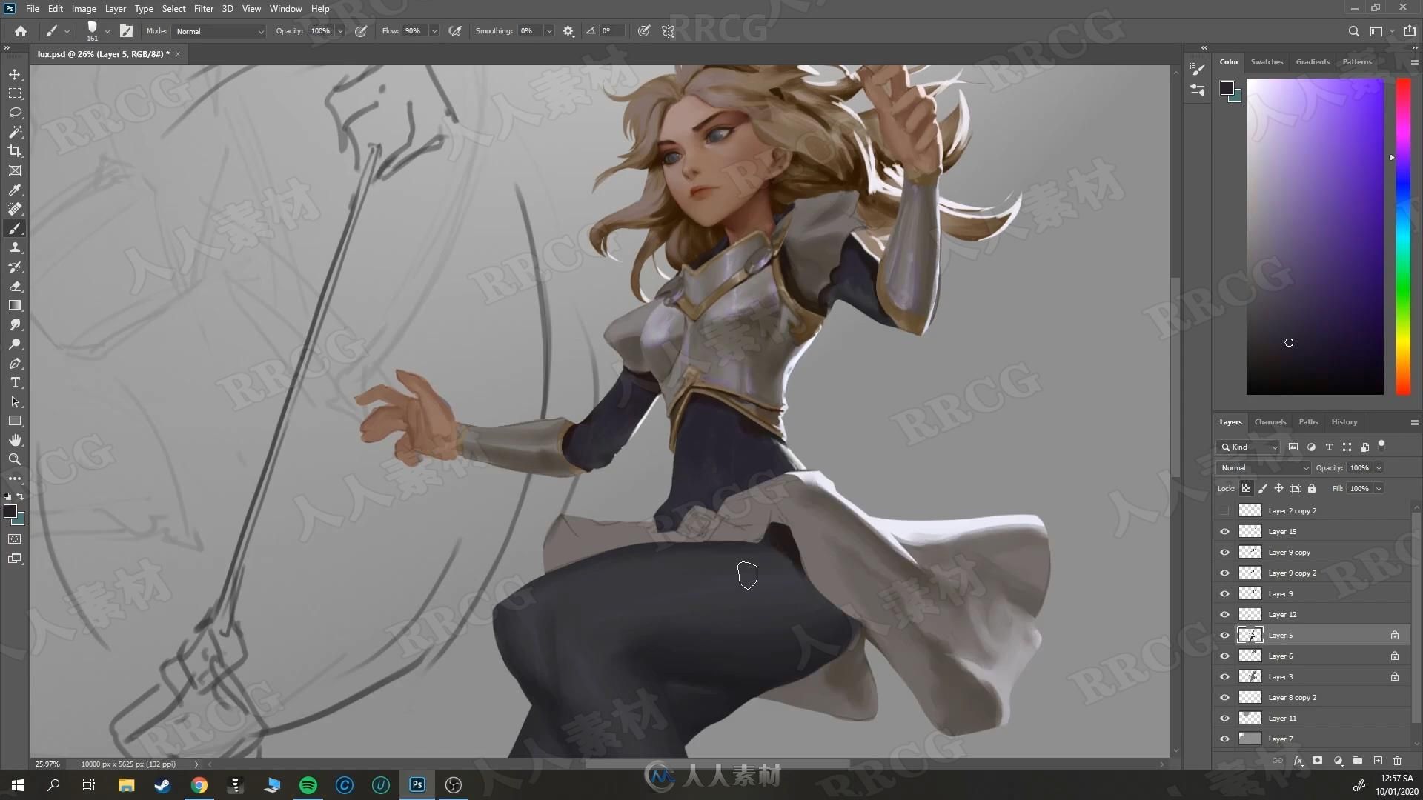Select the History Brush tool
The width and height of the screenshot is (1423, 800).
tap(15, 267)
